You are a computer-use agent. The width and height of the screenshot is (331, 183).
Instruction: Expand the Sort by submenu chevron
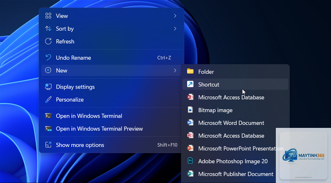click(x=175, y=29)
